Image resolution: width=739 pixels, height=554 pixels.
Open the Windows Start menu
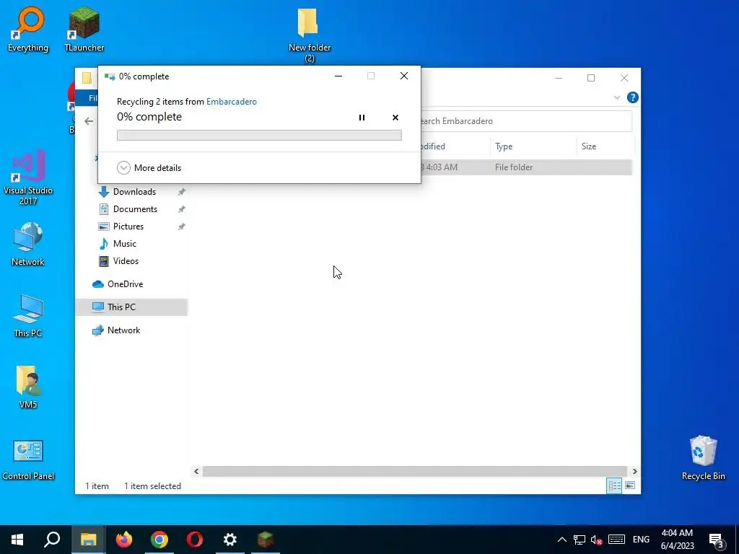point(17,540)
